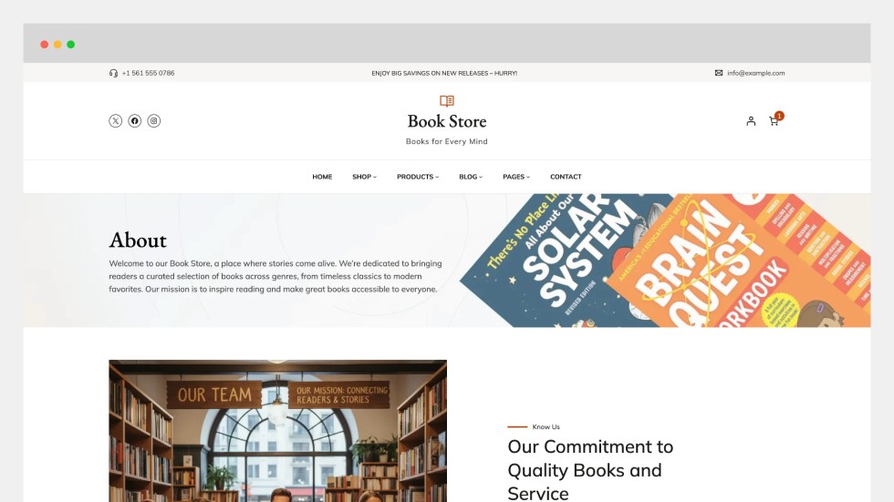
Task: Click the green window maximize dot
Action: point(71,45)
